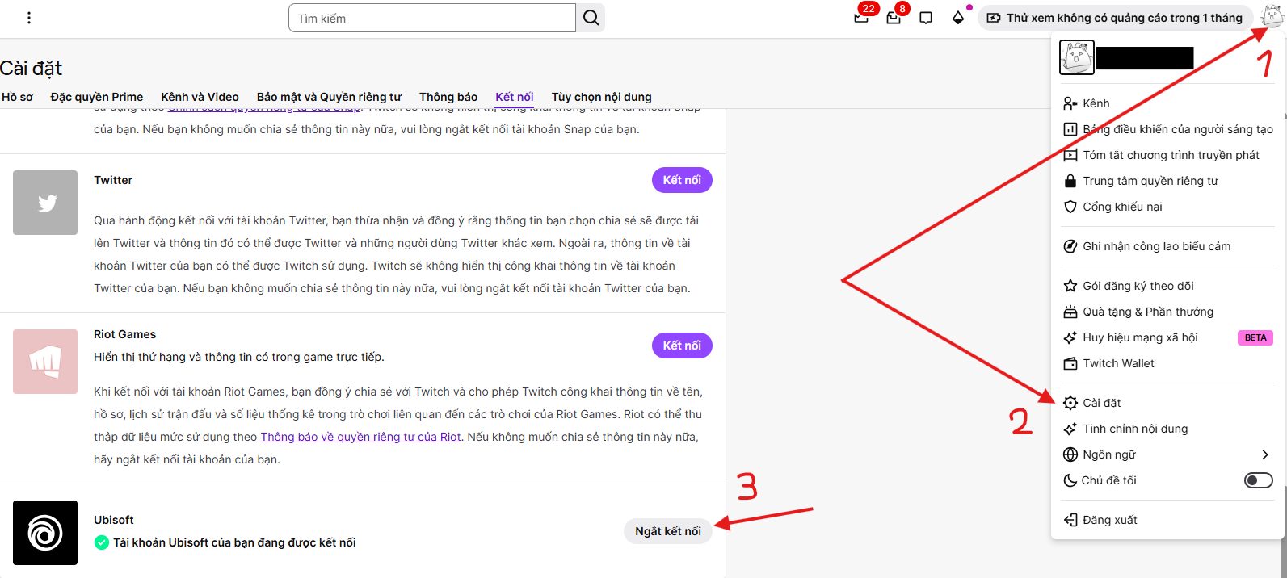This screenshot has height=578, width=1287.
Task: Click the Twitter bird logo tile
Action: coord(45,203)
